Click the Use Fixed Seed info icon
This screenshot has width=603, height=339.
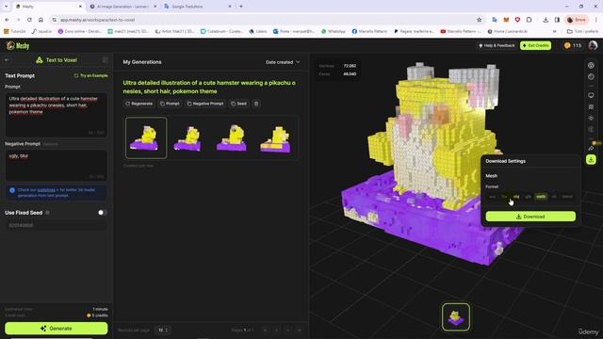[48, 213]
